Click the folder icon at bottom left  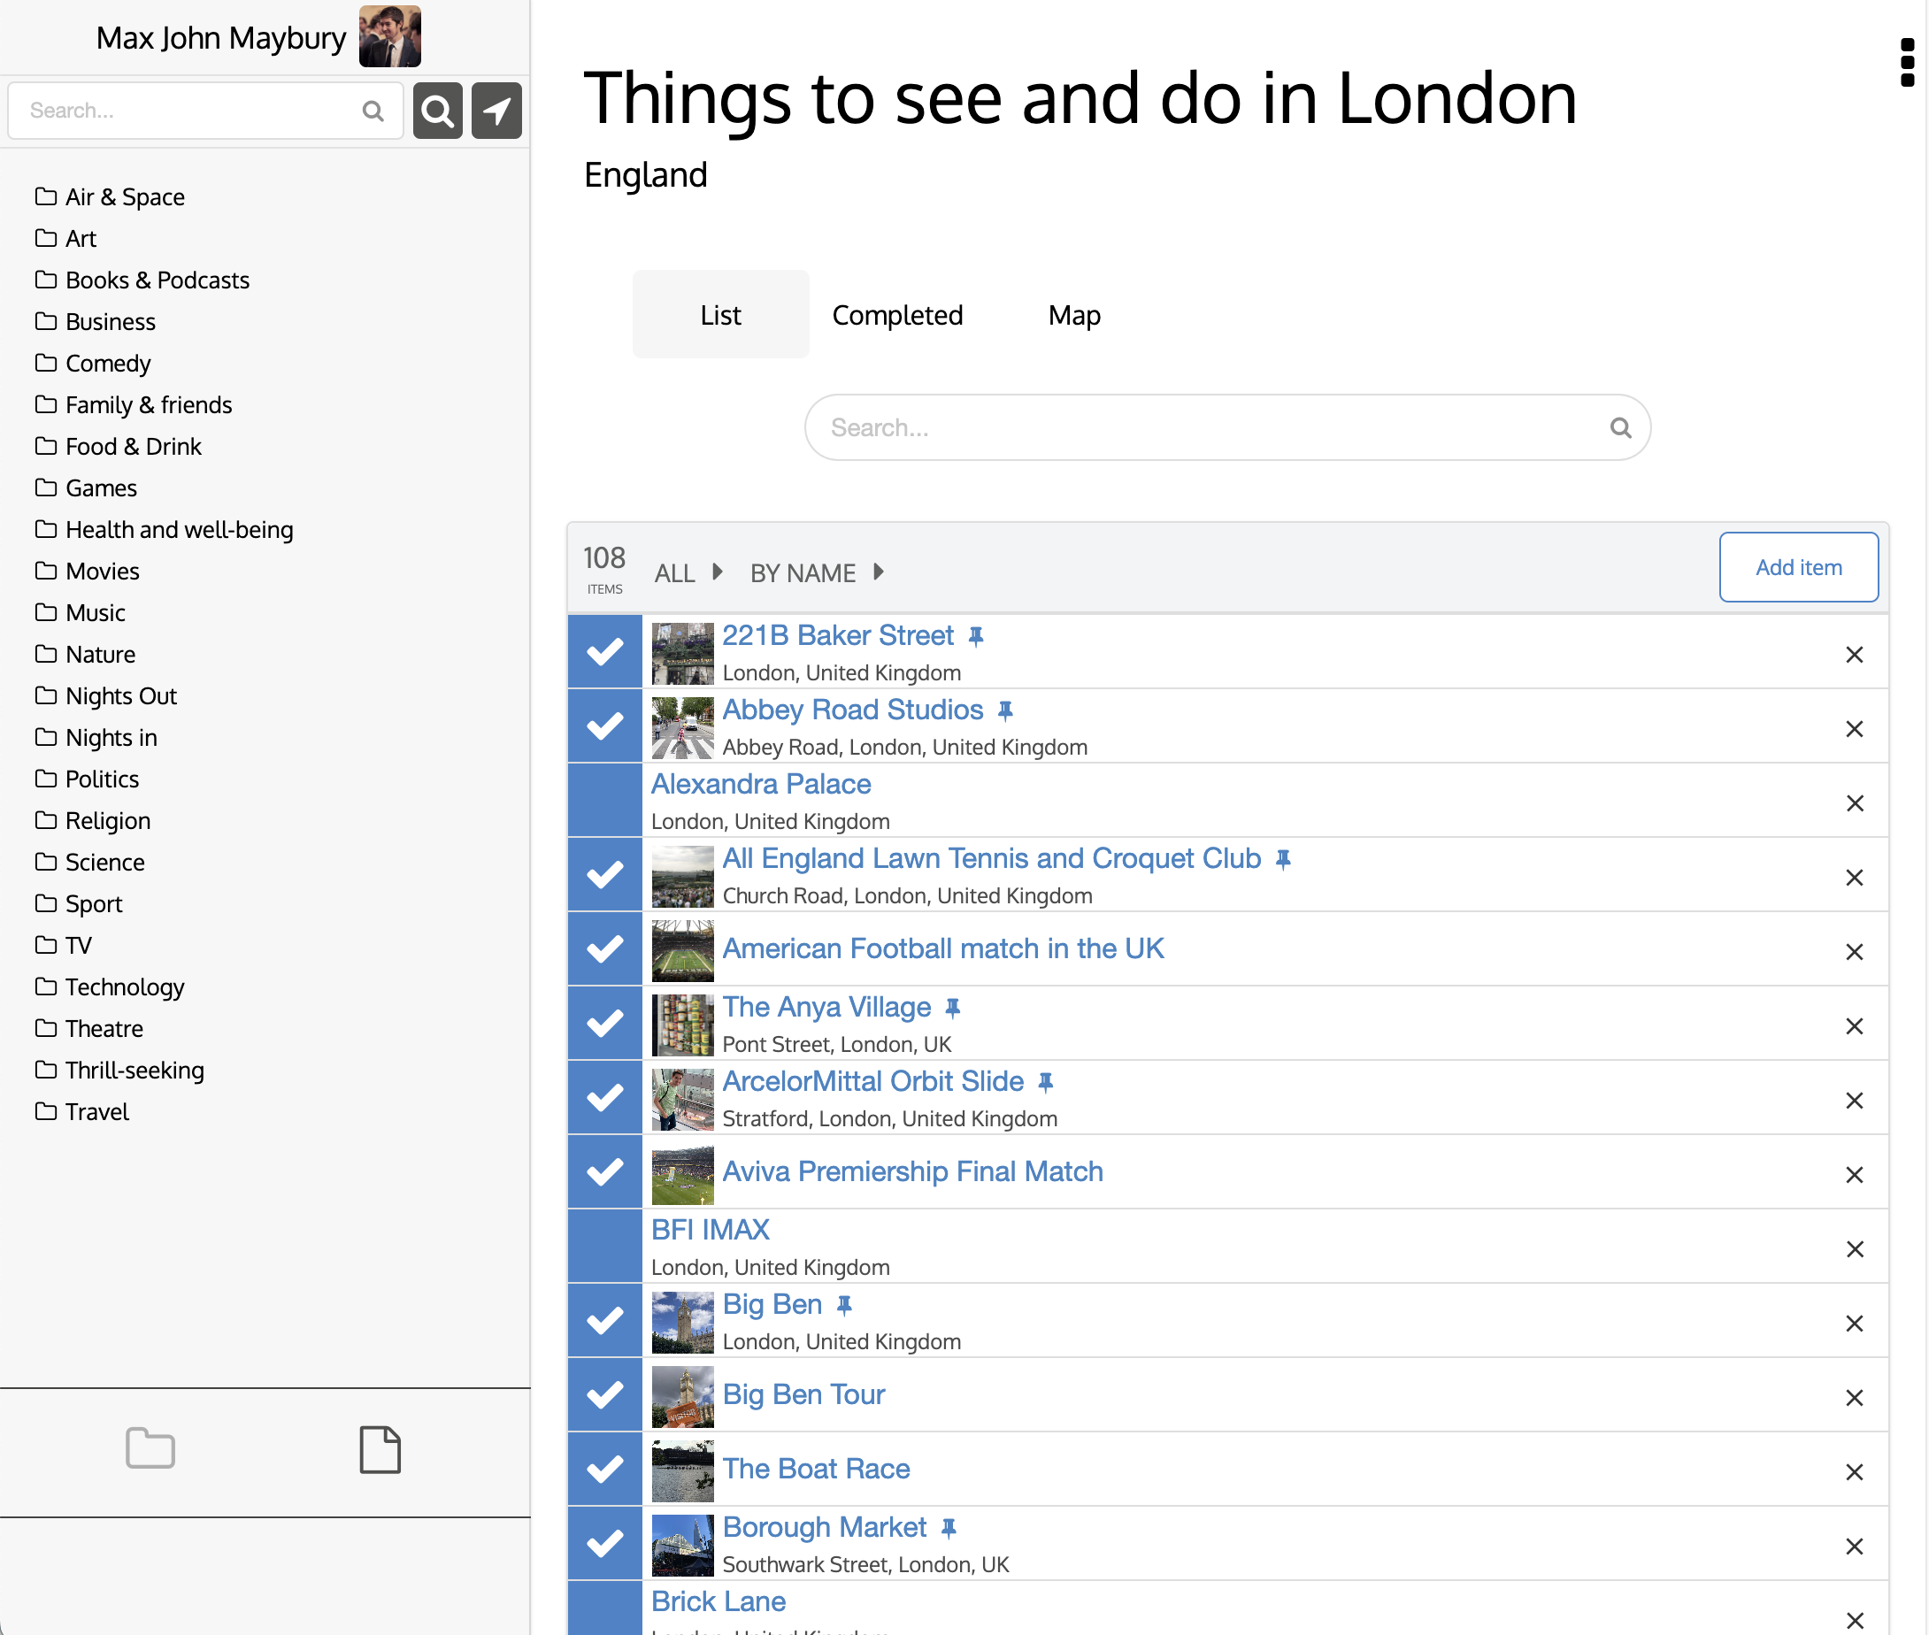click(151, 1448)
